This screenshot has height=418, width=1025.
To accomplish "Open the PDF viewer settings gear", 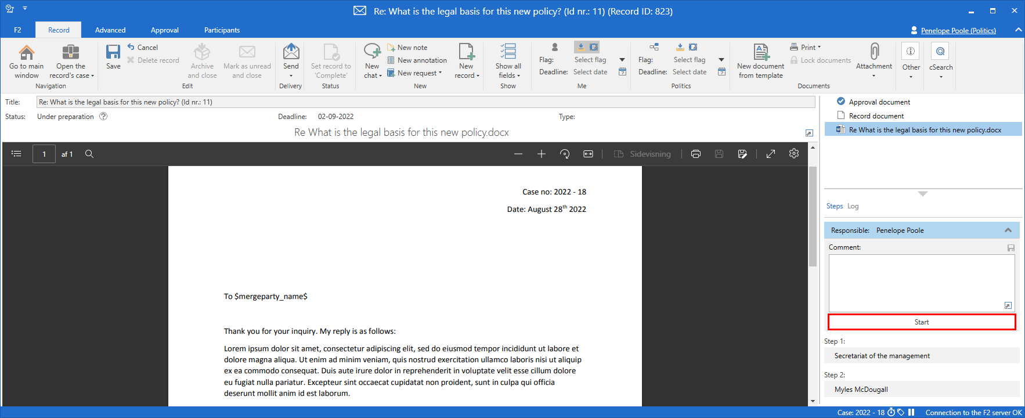I will click(794, 154).
